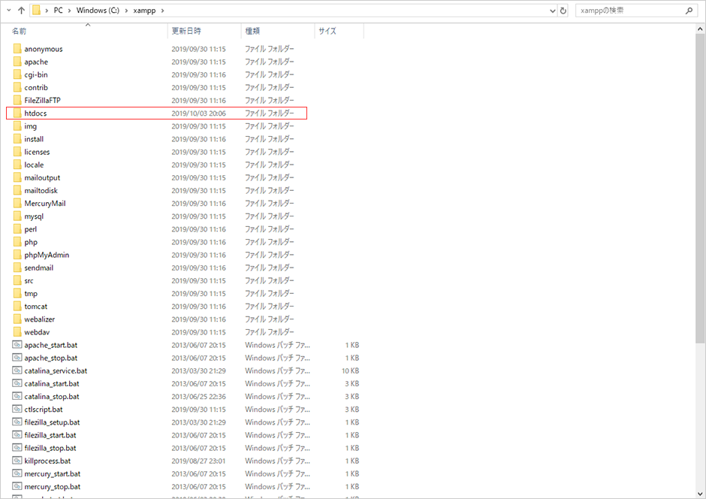This screenshot has width=706, height=499.
Task: Click the xamppの検索 search field
Action: [629, 11]
